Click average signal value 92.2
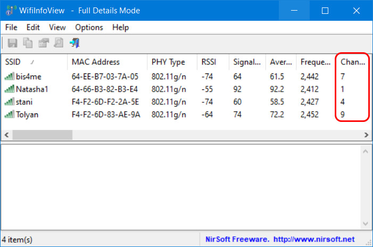 click(x=277, y=89)
